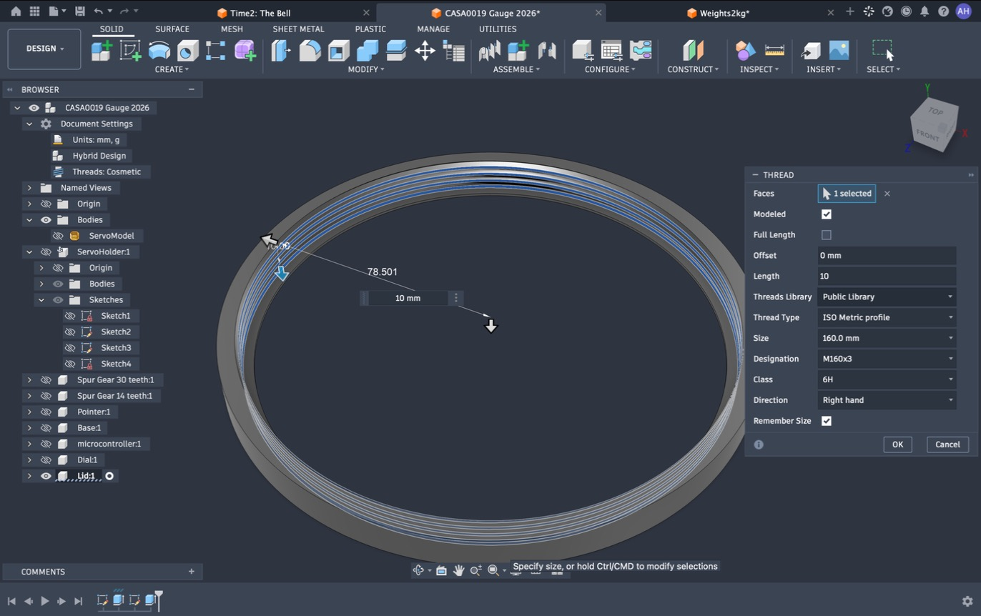Open the Thread Type dropdown
This screenshot has height=616, width=981.
click(x=887, y=317)
